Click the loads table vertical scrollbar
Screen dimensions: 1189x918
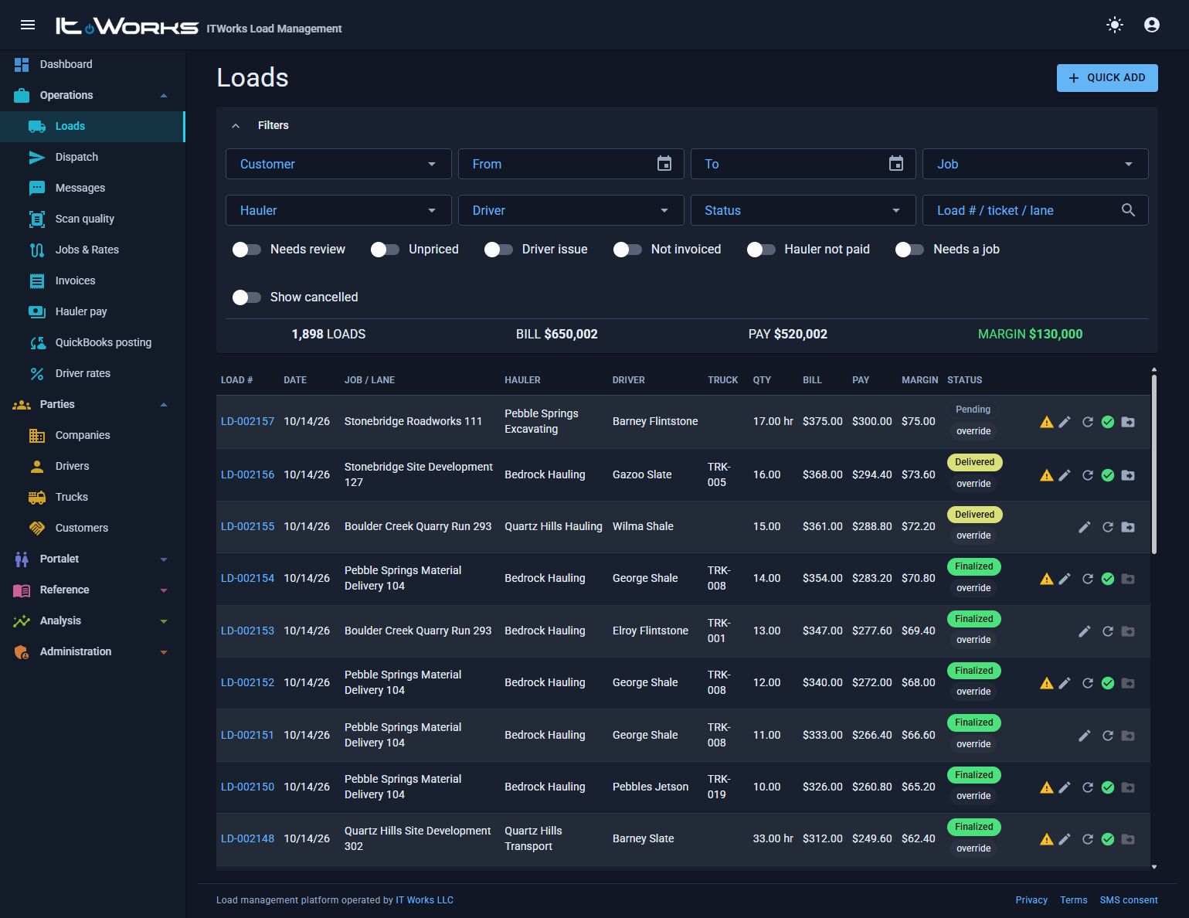(x=1154, y=464)
